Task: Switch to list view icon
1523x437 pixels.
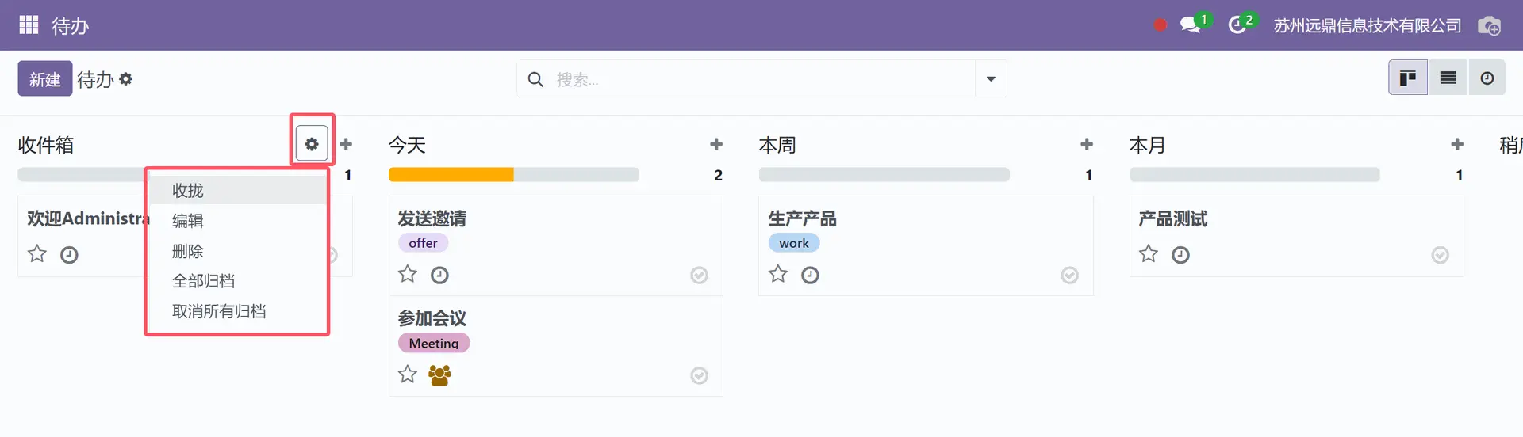Action: 1448,78
